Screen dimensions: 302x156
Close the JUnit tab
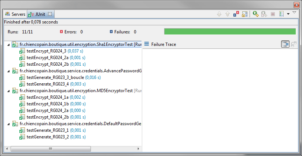click(x=50, y=14)
